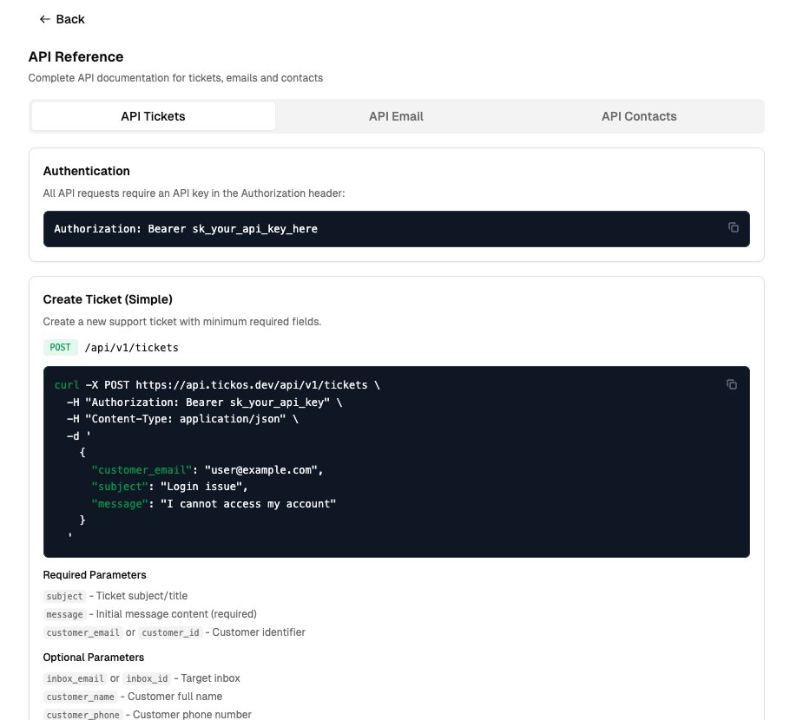This screenshot has height=720, width=790.
Task: Click the message parameter code tag
Action: tap(64, 614)
